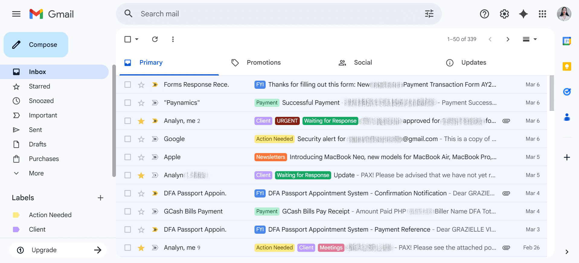Viewport: 579px width, 263px height.
Task: Focus the Search mail field
Action: [279, 14]
